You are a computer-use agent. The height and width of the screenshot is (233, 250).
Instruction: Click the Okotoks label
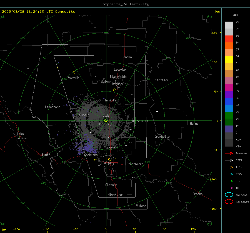tap(111, 185)
